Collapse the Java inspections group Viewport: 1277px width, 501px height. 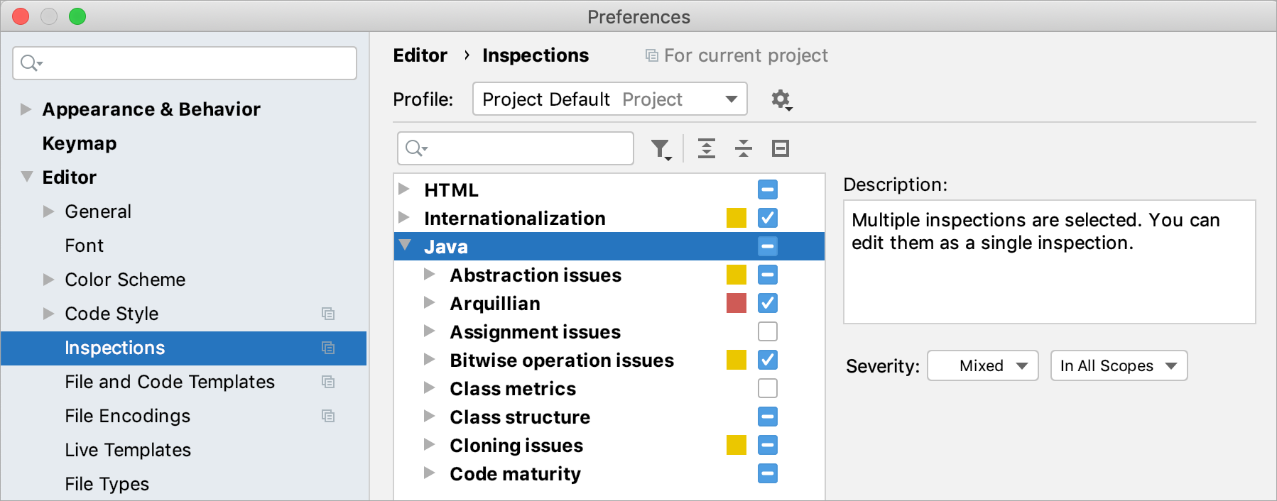[405, 245]
